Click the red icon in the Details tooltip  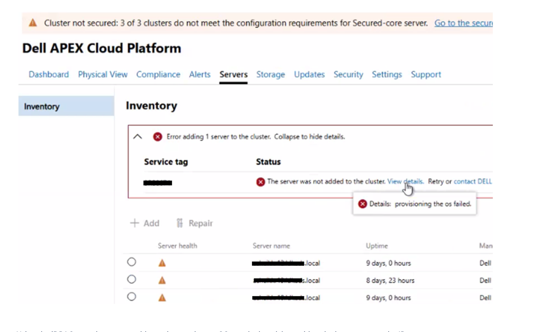(x=362, y=204)
